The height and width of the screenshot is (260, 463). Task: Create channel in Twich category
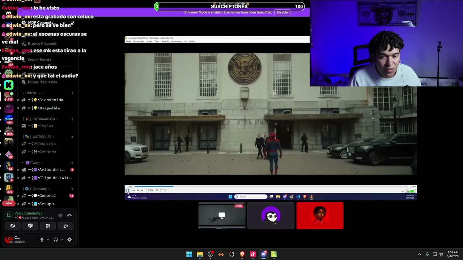tap(72, 163)
